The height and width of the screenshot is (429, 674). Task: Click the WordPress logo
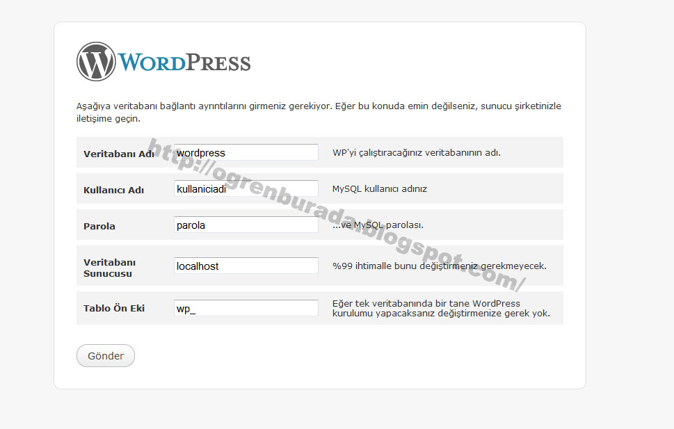click(163, 61)
